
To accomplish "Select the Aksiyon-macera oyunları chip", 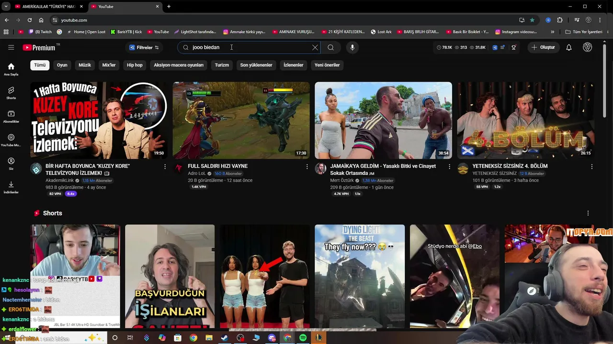I will [179, 65].
